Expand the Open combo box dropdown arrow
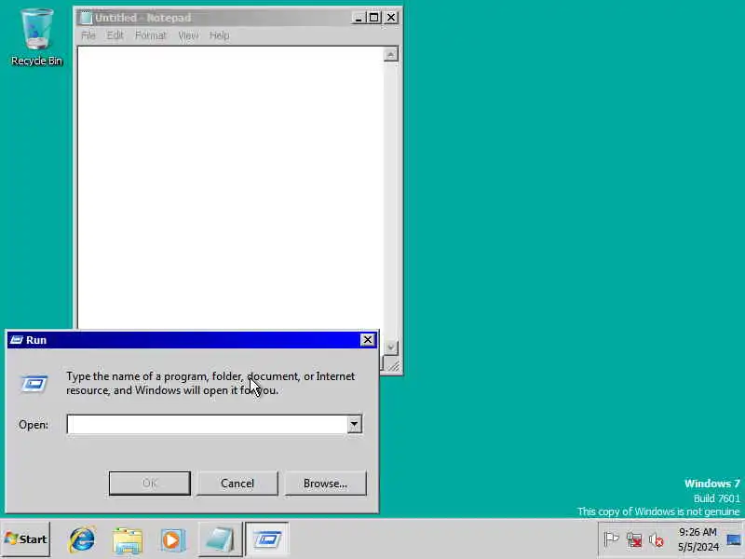The image size is (745, 559). tap(354, 424)
